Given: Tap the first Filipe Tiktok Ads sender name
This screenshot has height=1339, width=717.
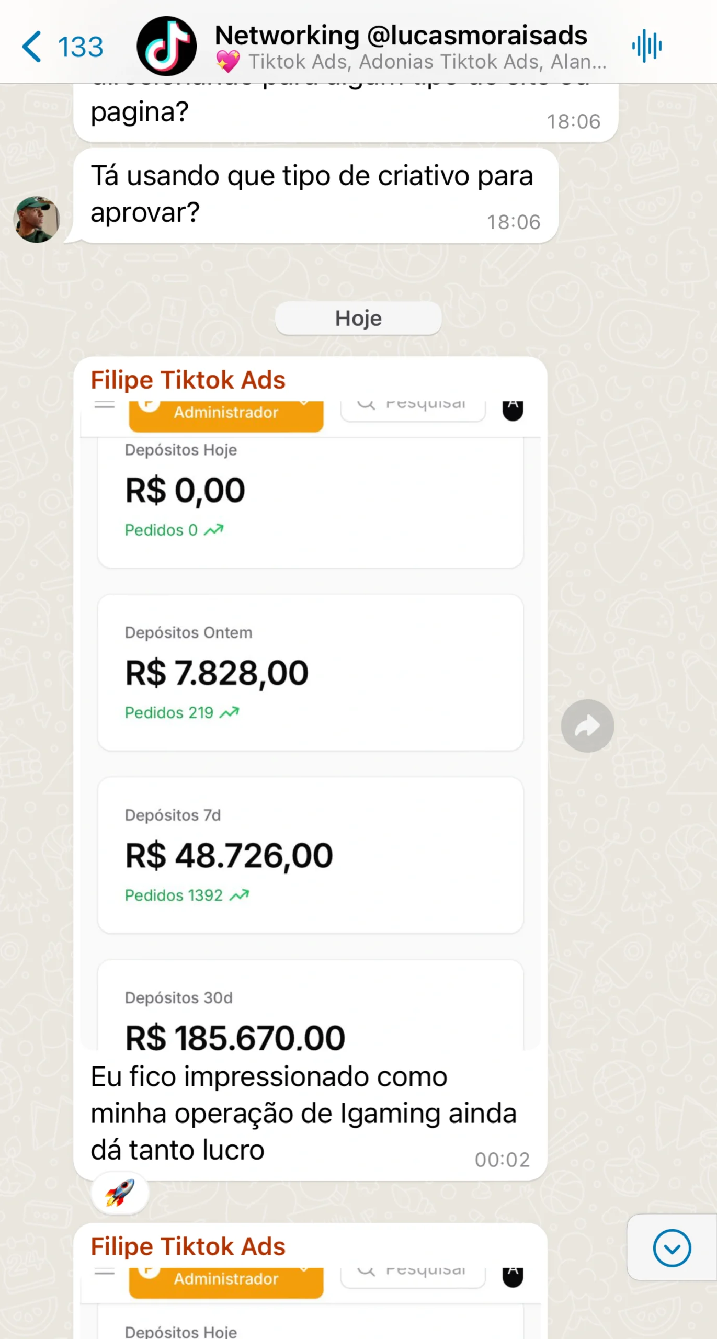Looking at the screenshot, I should [x=188, y=380].
